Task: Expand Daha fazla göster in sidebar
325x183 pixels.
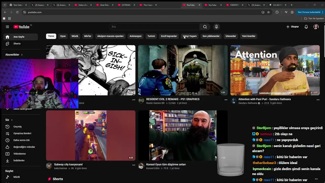Action: pos(21,109)
